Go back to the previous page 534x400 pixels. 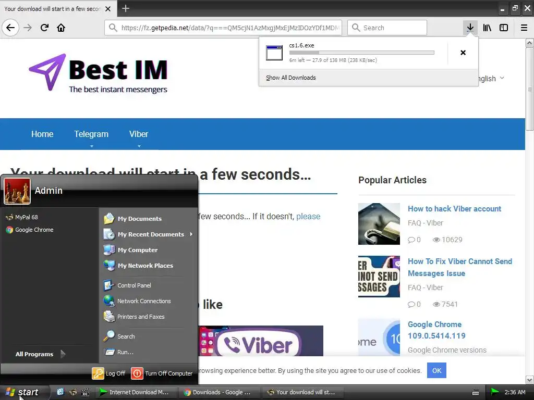point(10,28)
